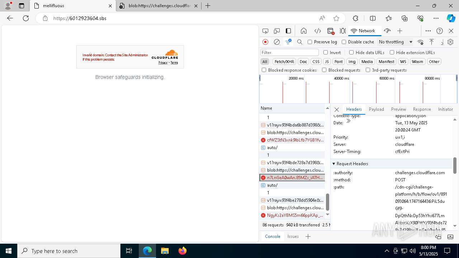Screen dimensions: 459x258
Task: Check Hide data URLs checkbox
Action: [351, 52]
